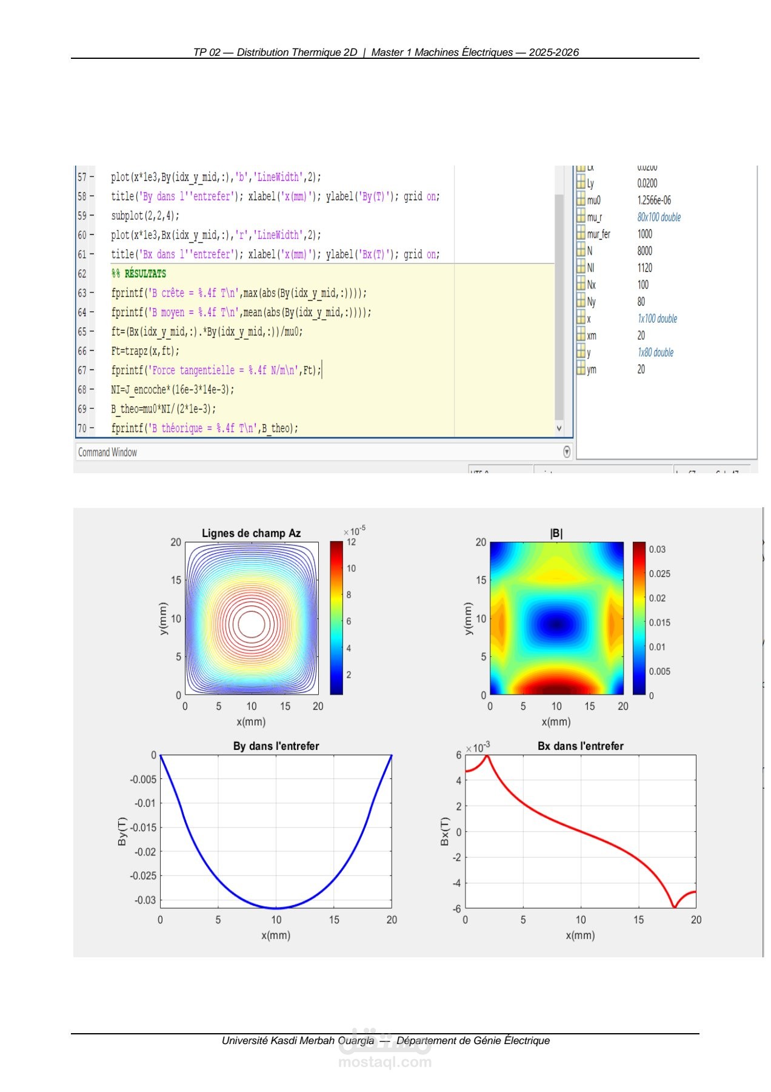Viewport: 771px width, 1092px height.
Task: Click the variable icon next to Ny
Action: pos(581,302)
